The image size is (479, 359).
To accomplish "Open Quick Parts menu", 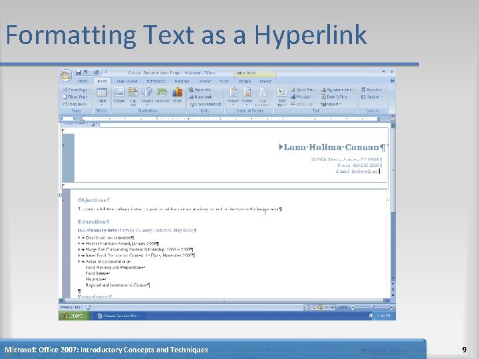I will pos(303,90).
